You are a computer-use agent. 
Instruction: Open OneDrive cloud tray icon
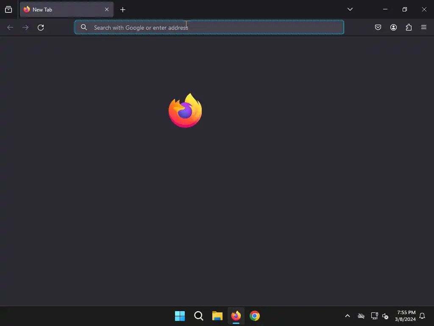pos(361,316)
